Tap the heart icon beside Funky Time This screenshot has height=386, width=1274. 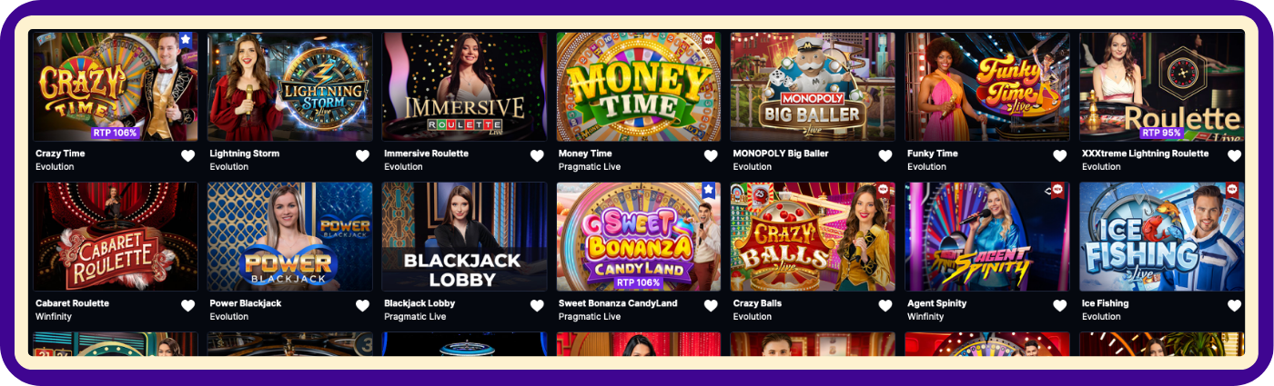pyautogui.click(x=1060, y=156)
